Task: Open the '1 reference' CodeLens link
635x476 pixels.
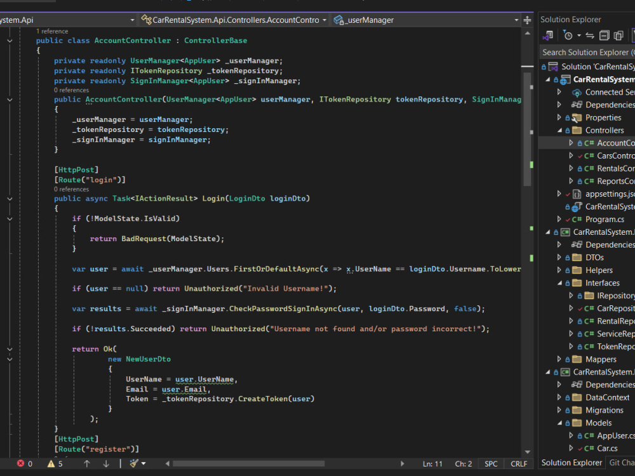Action: [x=52, y=31]
